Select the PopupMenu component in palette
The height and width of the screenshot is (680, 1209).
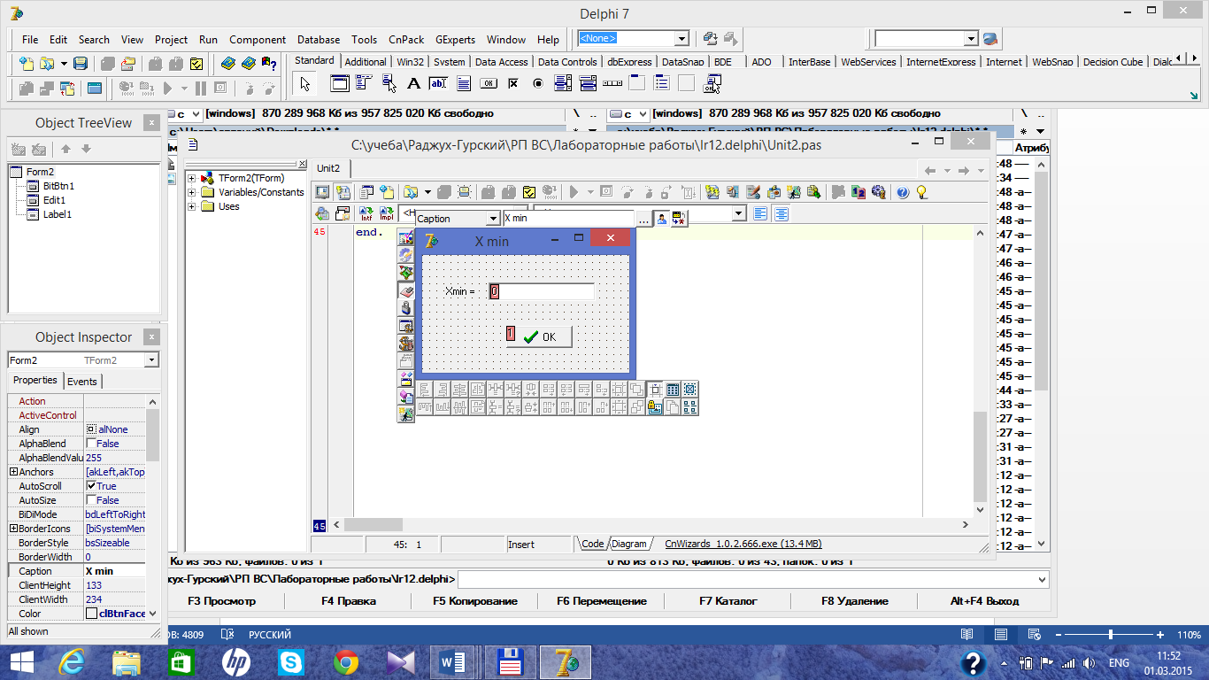(388, 84)
